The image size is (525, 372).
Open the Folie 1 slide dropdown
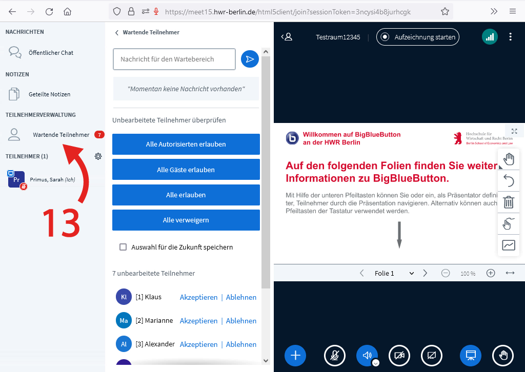coord(394,274)
